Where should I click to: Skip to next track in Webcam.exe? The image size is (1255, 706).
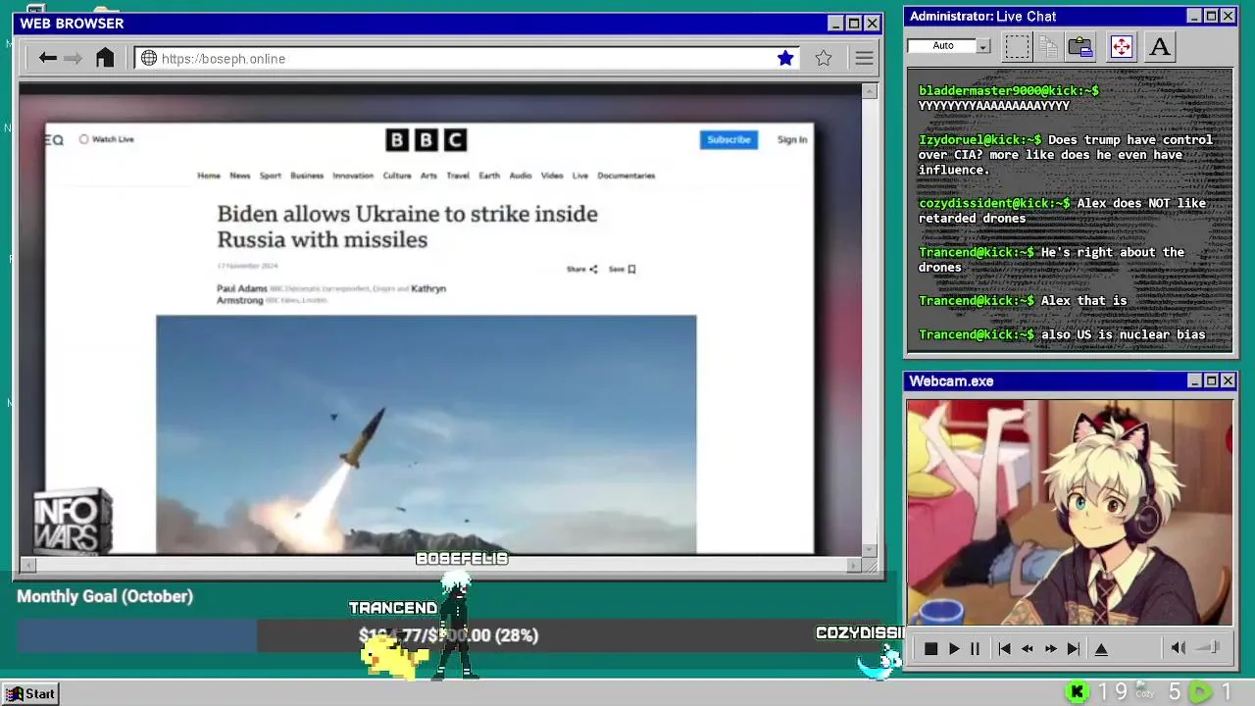pyautogui.click(x=1074, y=649)
